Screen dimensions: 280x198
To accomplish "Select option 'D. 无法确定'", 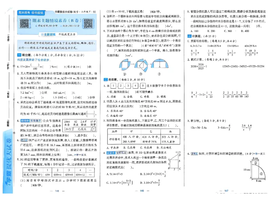I will [164, 148].
